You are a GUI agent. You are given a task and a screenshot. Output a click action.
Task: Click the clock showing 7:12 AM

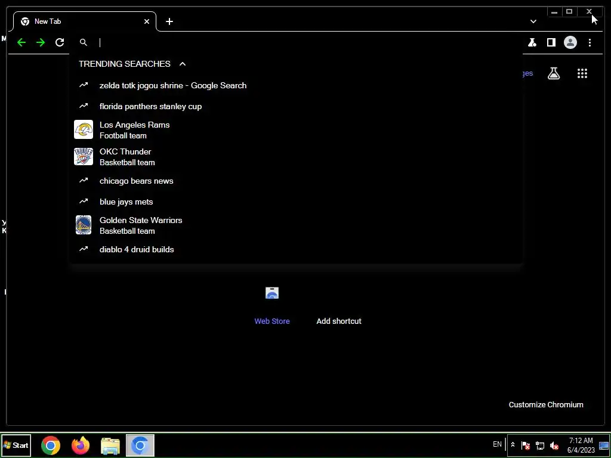coord(581,445)
